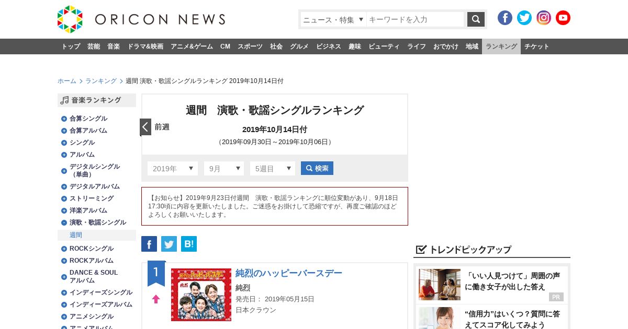Share ranking via blue Facebook share icon

click(x=149, y=244)
